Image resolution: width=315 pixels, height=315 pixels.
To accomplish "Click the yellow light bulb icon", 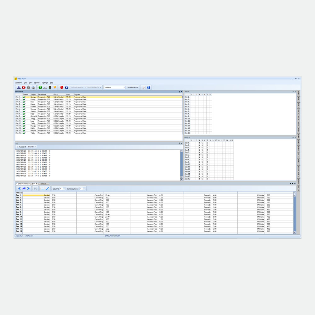I will (x=54, y=87).
